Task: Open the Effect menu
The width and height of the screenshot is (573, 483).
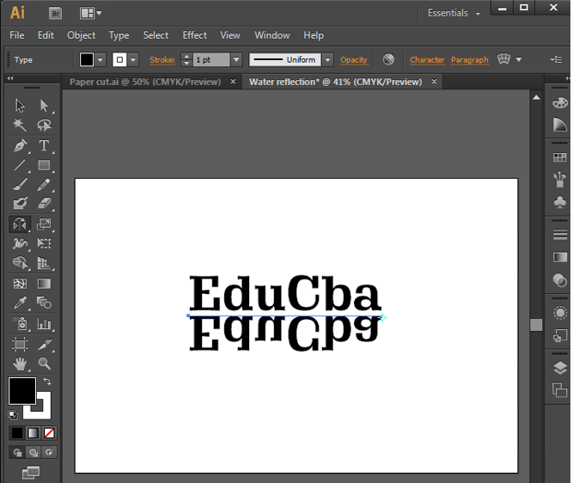Action: tap(195, 35)
